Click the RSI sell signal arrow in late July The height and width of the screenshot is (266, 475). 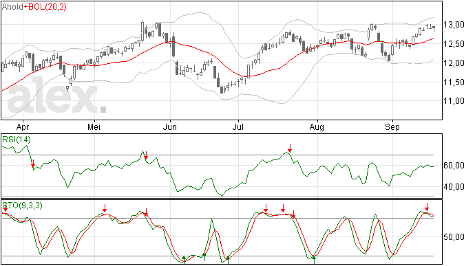[x=290, y=148]
